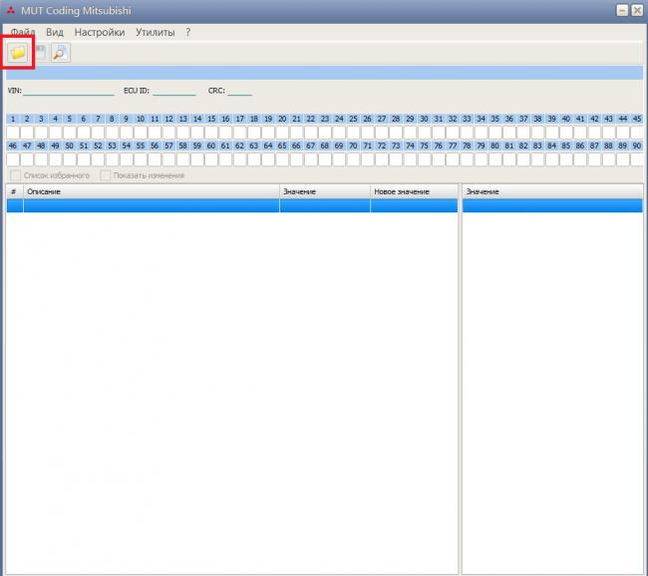
Task: Click the CRC value field
Action: (239, 91)
